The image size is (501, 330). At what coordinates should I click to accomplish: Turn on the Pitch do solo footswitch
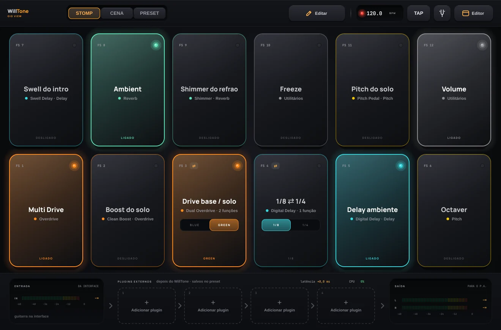click(x=372, y=90)
